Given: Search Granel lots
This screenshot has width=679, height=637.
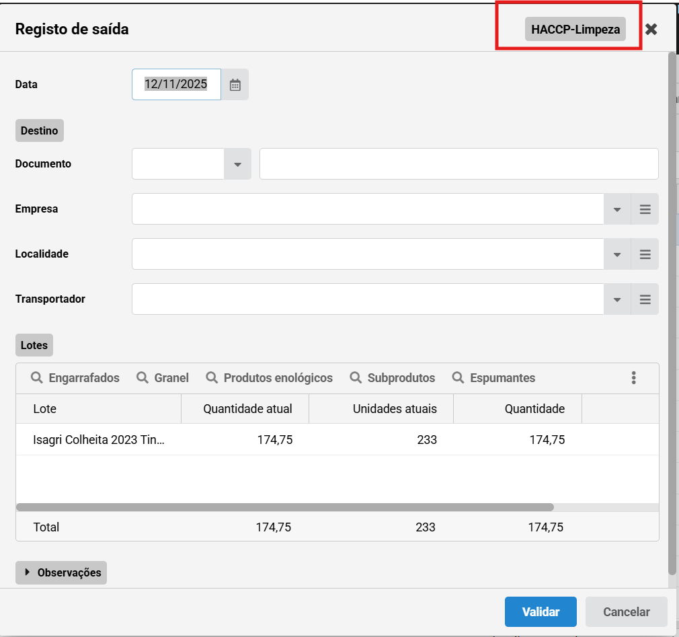Looking at the screenshot, I should 163,378.
